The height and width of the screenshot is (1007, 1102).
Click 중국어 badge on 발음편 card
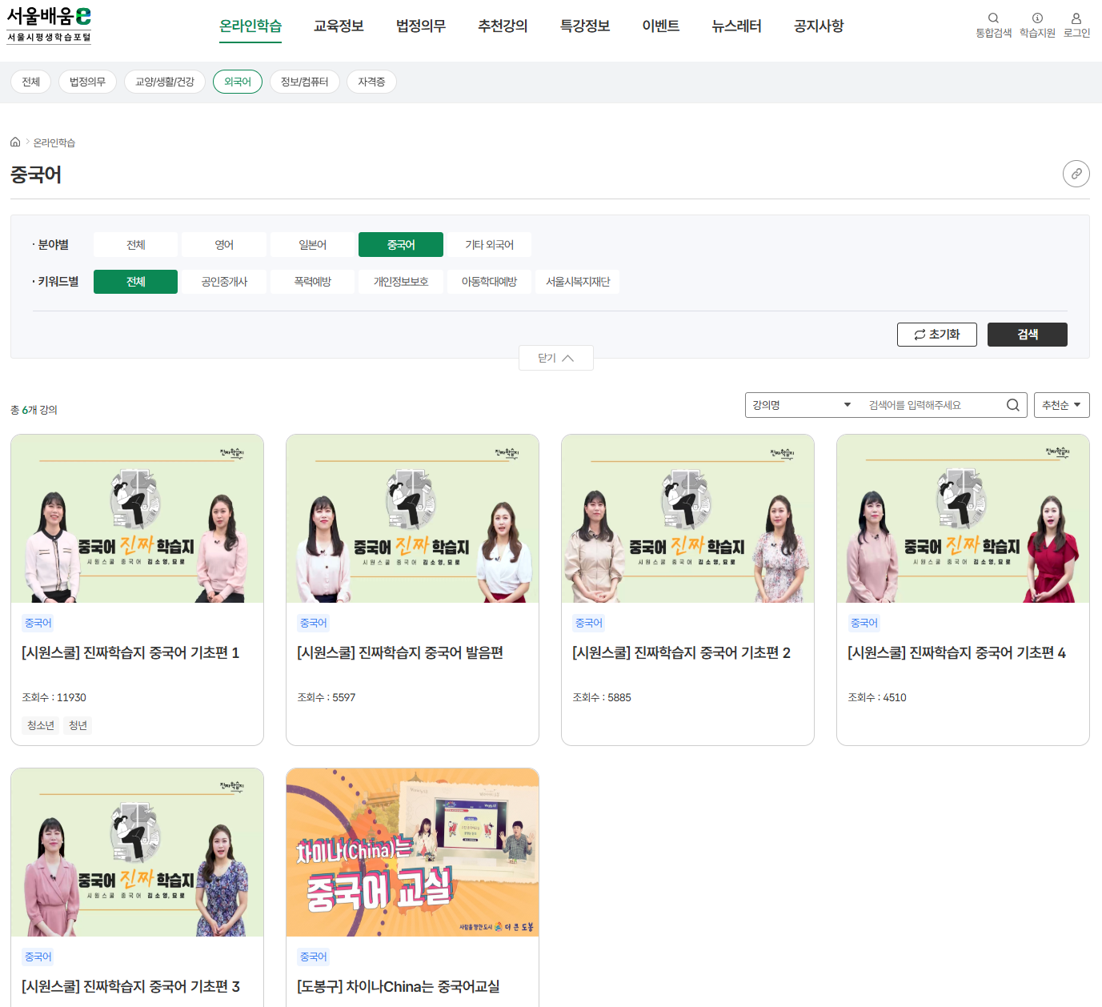point(313,623)
